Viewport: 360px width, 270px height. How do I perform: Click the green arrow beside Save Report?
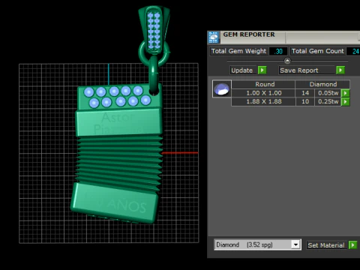340,70
